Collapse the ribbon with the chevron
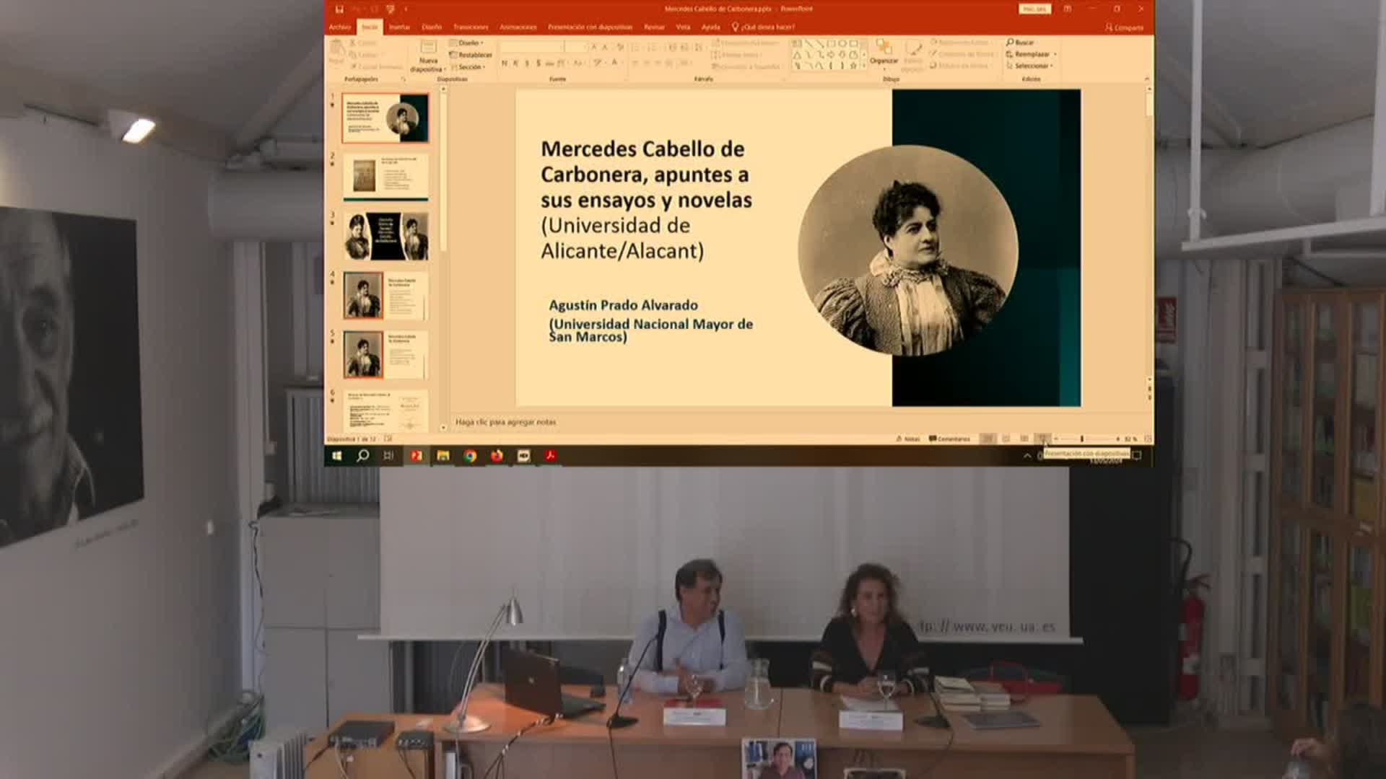This screenshot has width=1386, height=779. [x=1146, y=79]
